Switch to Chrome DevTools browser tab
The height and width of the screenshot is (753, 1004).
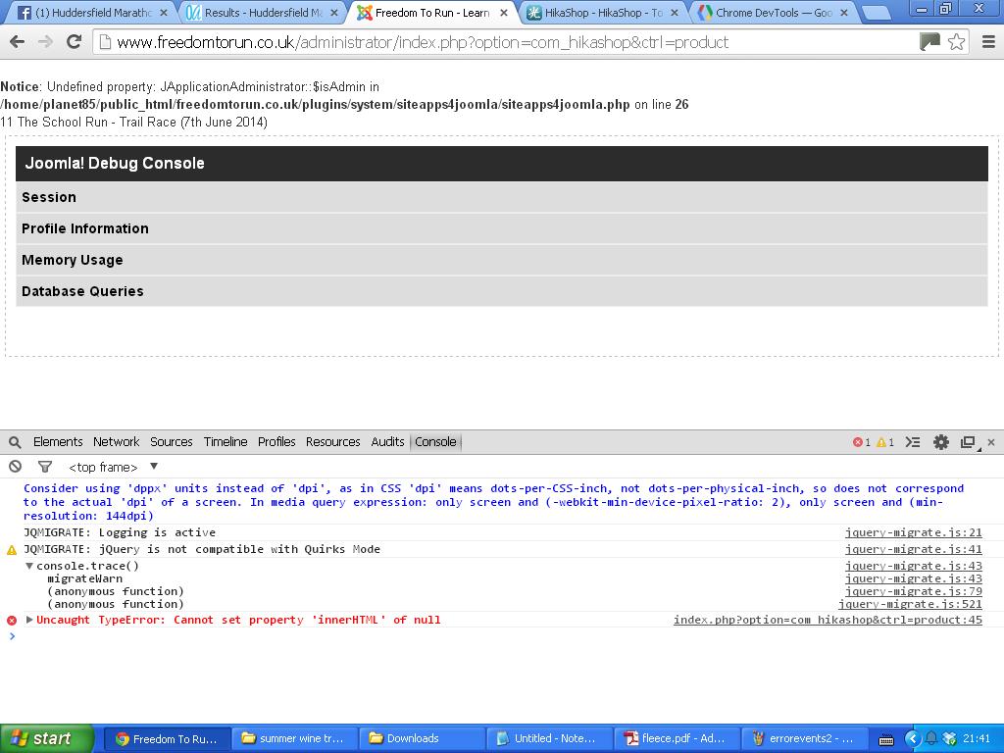coord(774,13)
